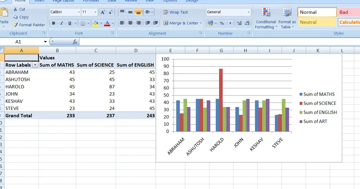The height and width of the screenshot is (189, 360).
Task: Click the Borders icon
Action: click(x=83, y=23)
